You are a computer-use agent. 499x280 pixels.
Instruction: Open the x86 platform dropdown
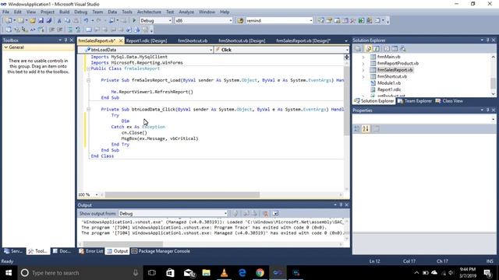231,21
